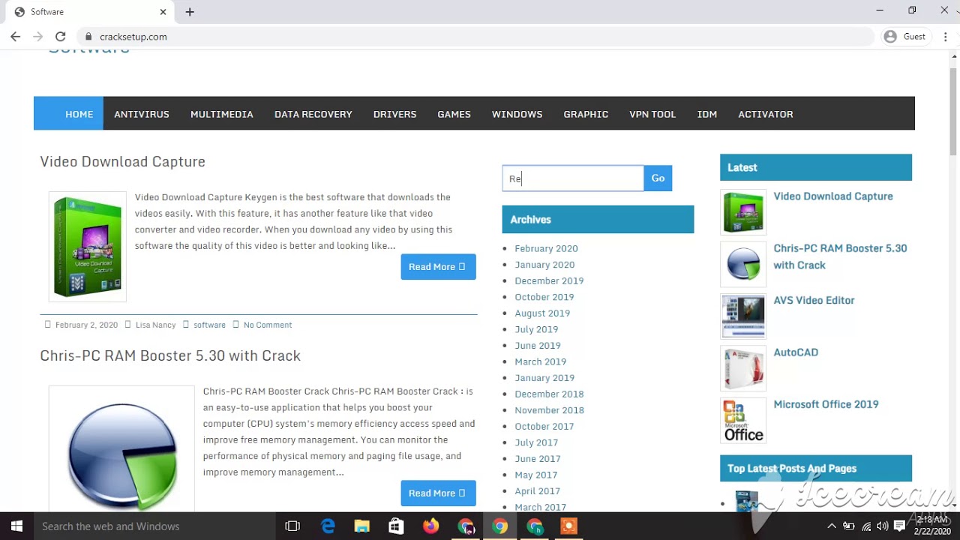Image resolution: width=960 pixels, height=540 pixels.
Task: Open a new browser tab
Action: [190, 12]
